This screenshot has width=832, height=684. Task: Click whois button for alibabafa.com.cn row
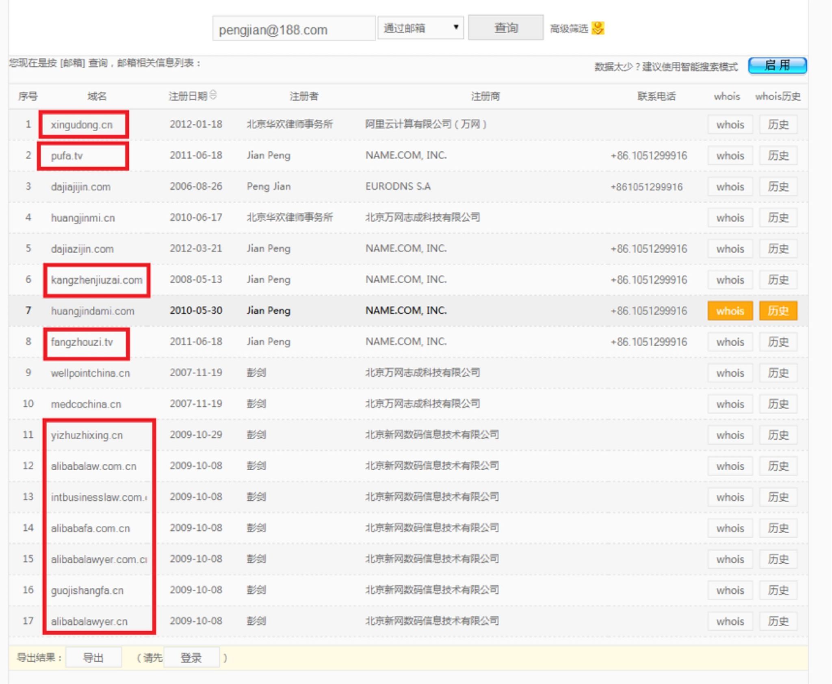coord(730,528)
